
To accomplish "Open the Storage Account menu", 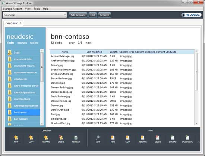I will 13,9.
